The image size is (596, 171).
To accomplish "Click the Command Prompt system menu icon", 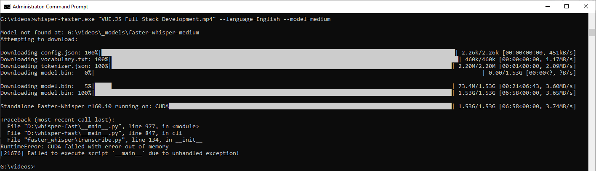I will click(6, 6).
